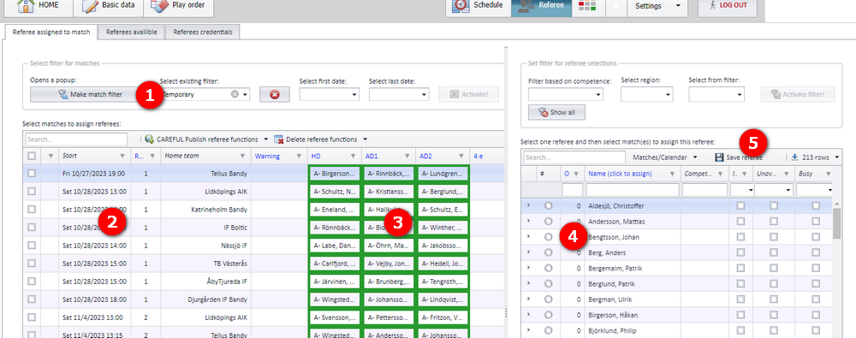
Task: Select the Referee assigned to match tab
Action: tap(52, 33)
